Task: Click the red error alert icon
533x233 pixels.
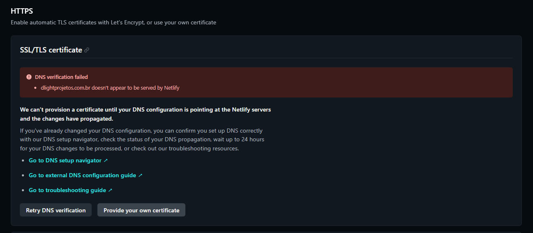Action: [x=29, y=77]
